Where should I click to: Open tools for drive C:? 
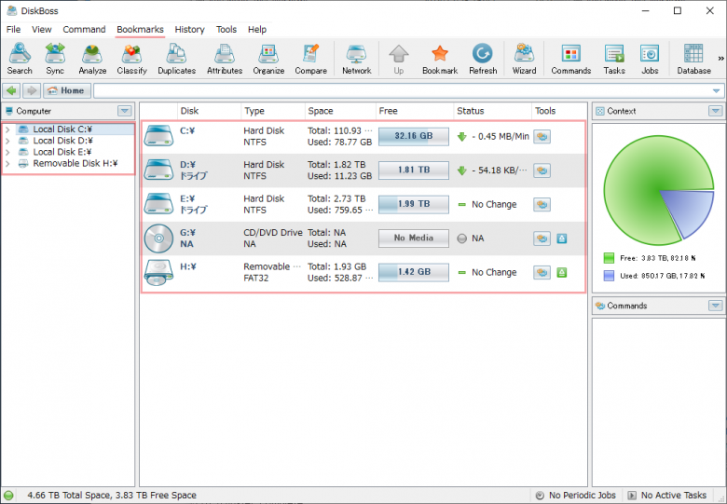click(542, 137)
